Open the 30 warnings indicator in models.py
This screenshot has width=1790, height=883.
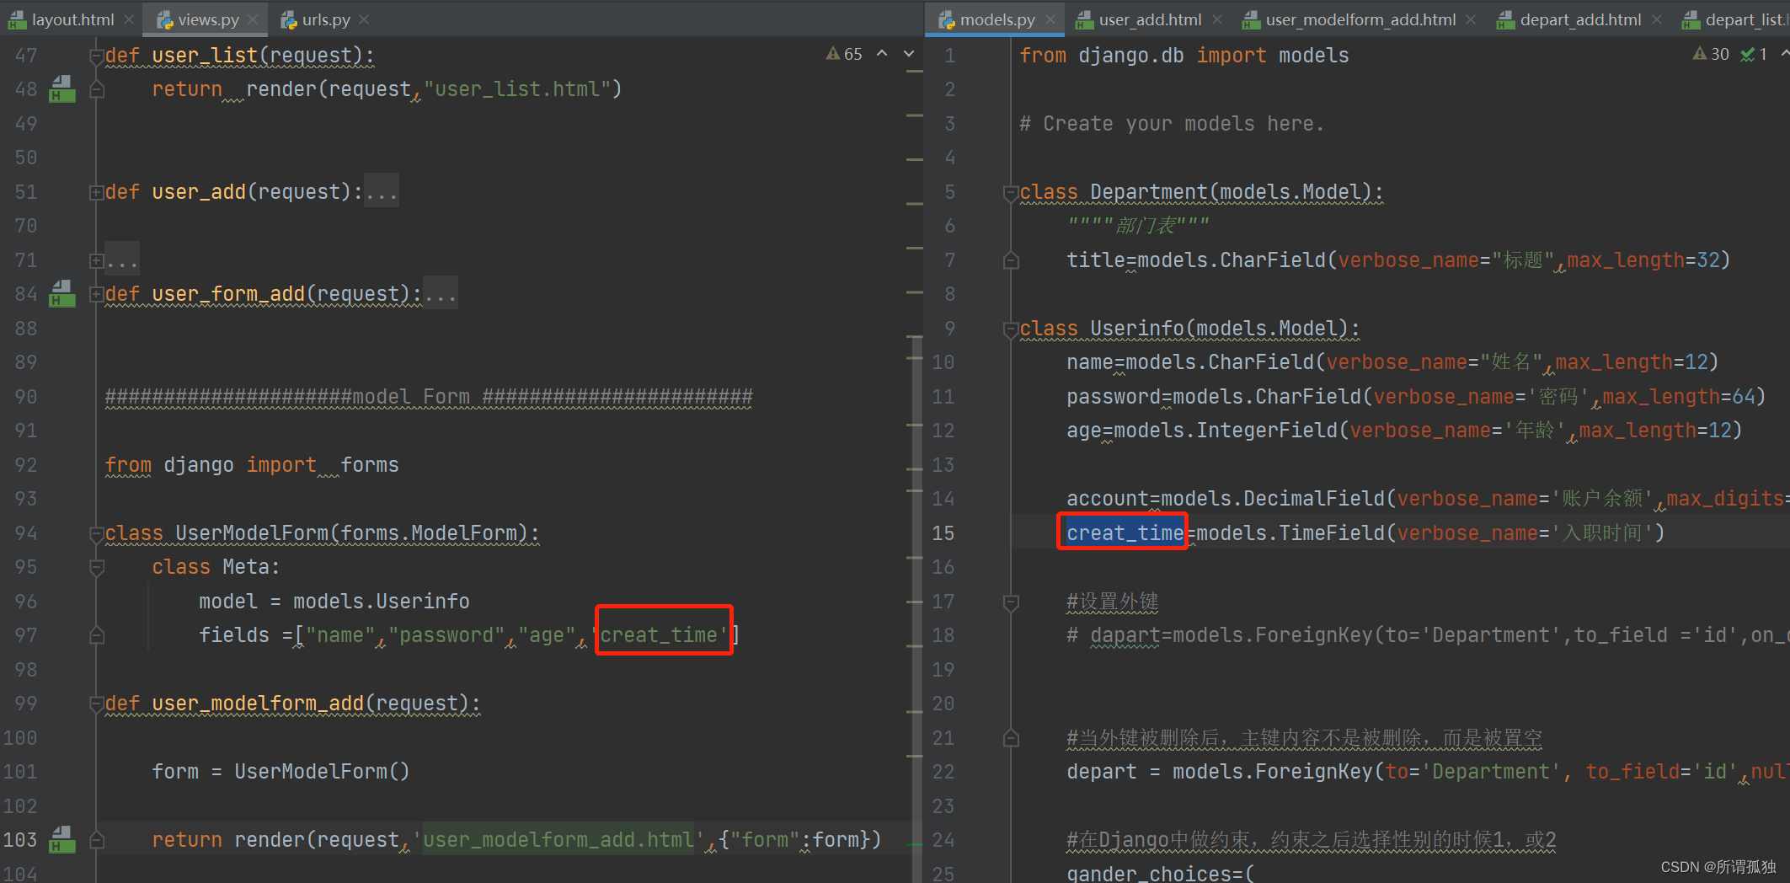click(x=1711, y=54)
